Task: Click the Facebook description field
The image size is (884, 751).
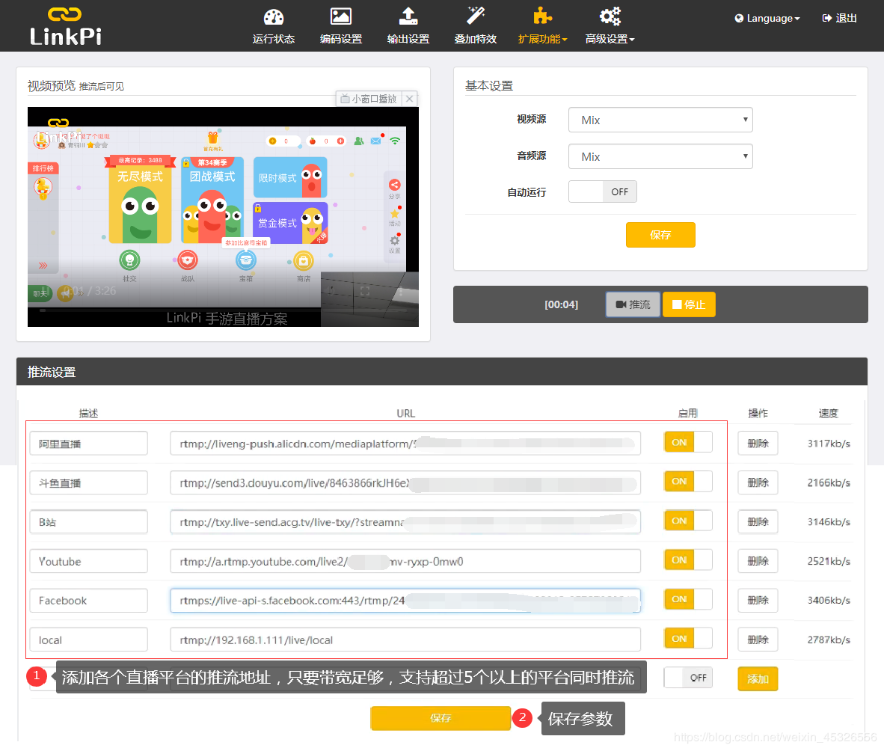Action: pyautogui.click(x=88, y=600)
